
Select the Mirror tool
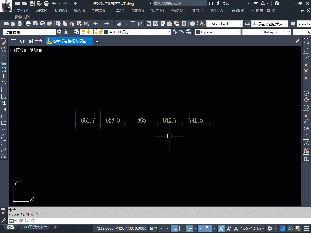[4, 56]
